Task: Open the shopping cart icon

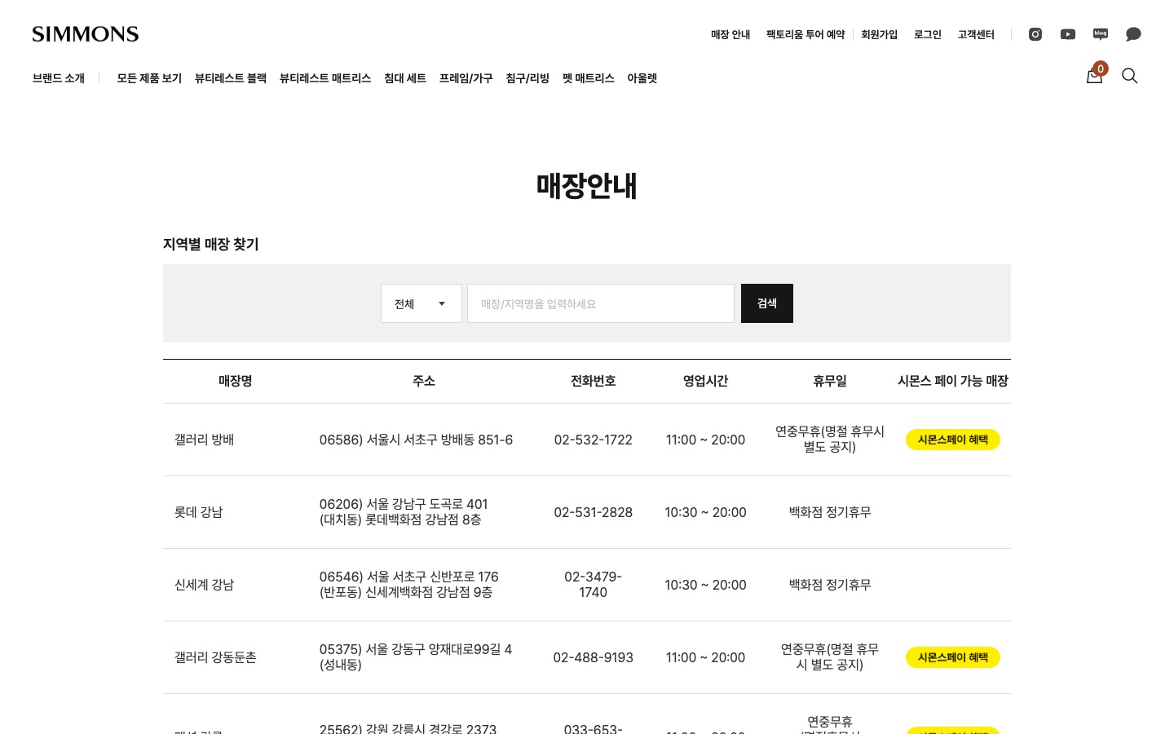Action: pos(1095,75)
